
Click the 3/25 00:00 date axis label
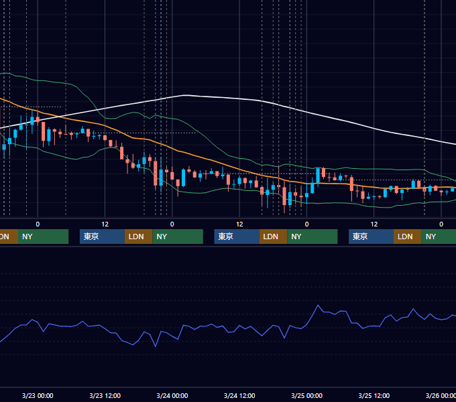coord(307,395)
